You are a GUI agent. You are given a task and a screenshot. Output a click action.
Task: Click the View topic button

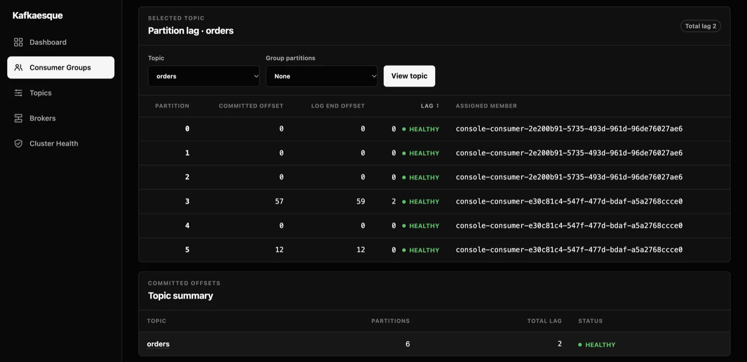(409, 76)
